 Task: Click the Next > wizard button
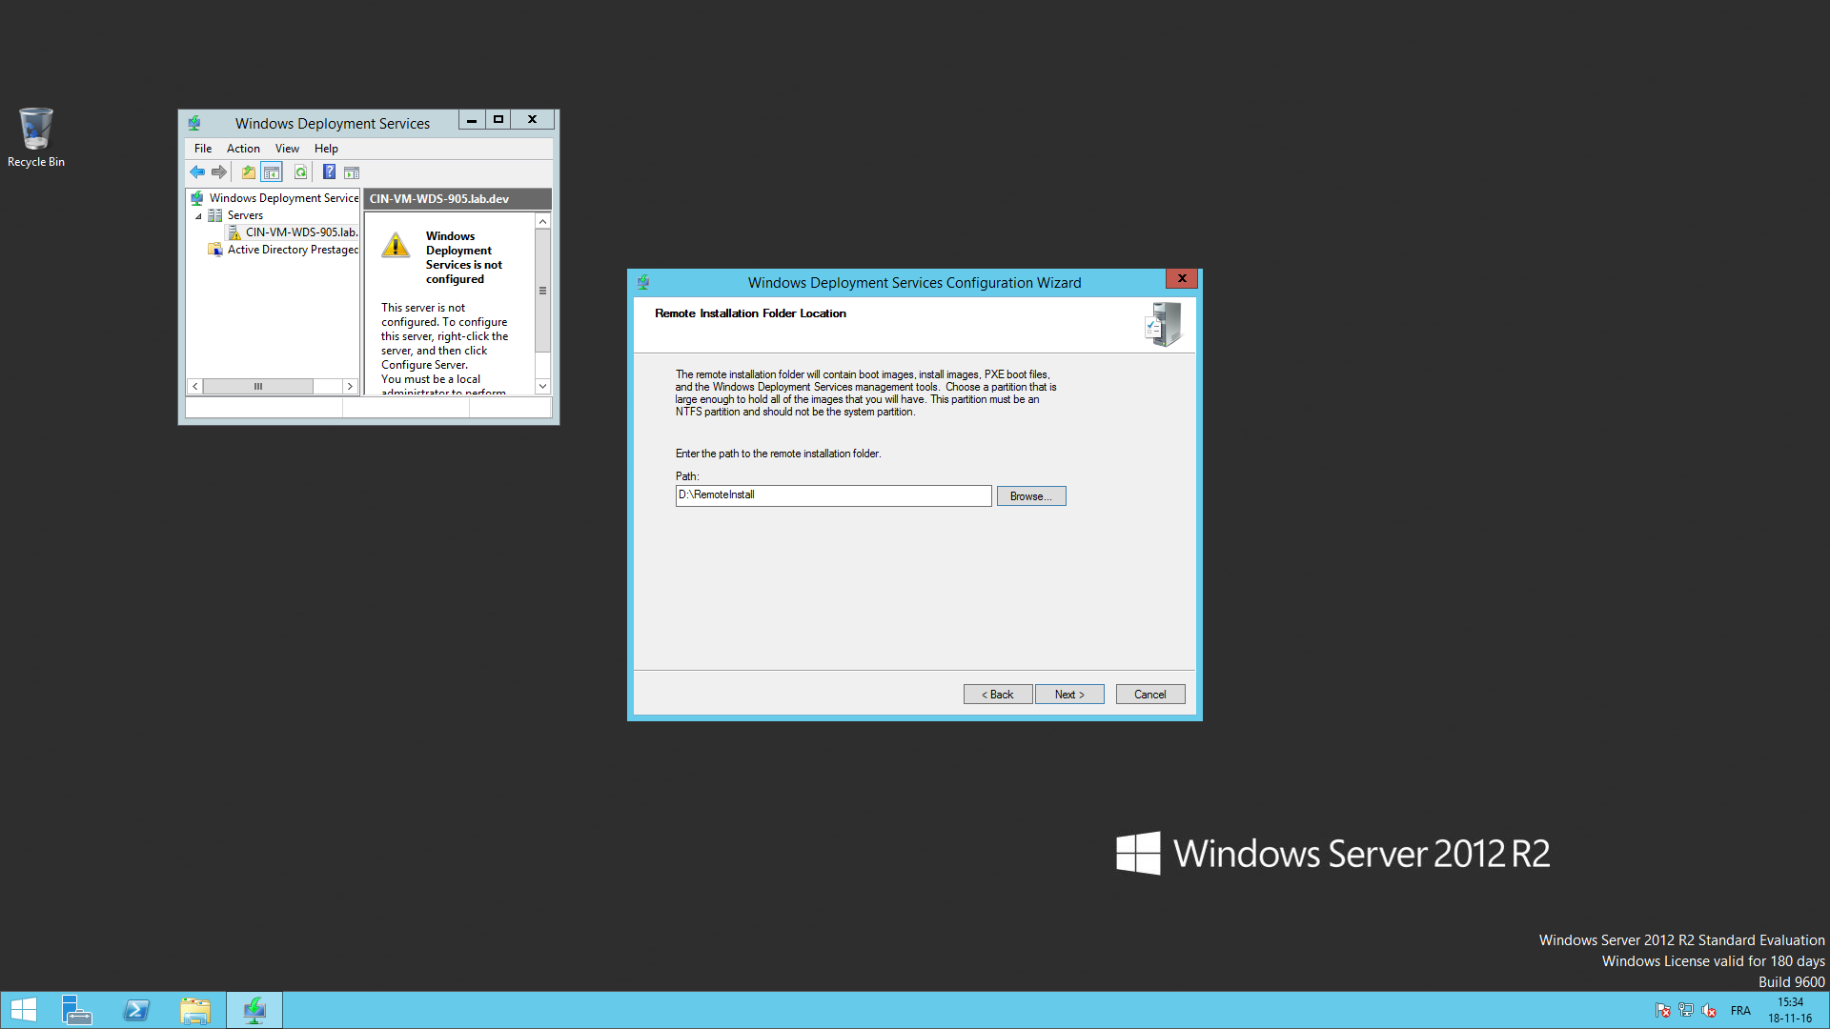coord(1069,695)
